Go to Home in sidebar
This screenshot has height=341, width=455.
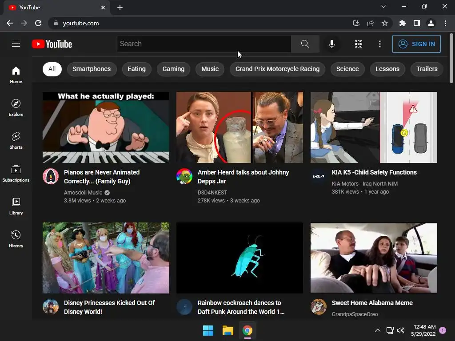point(16,75)
